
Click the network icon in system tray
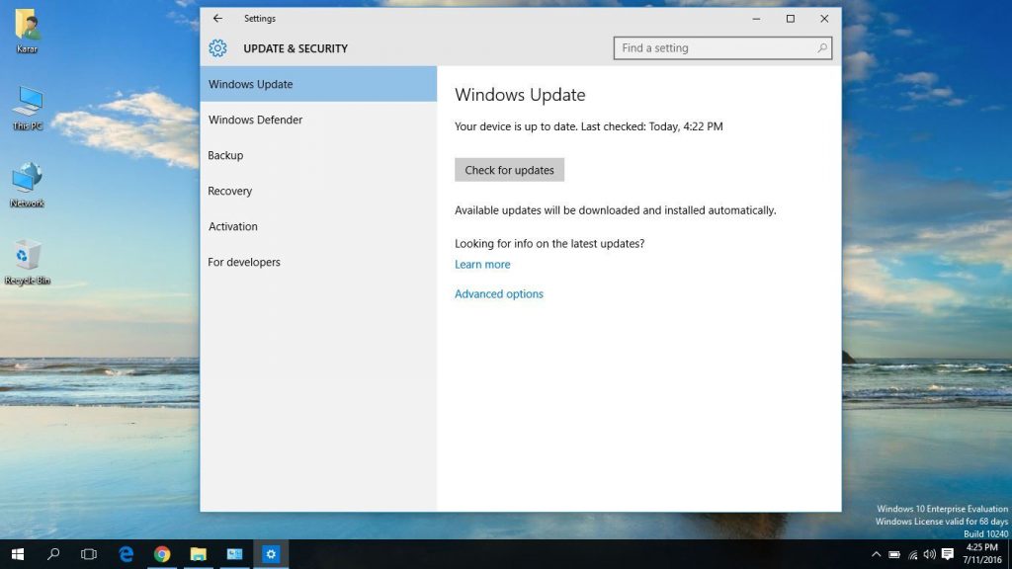tap(911, 554)
